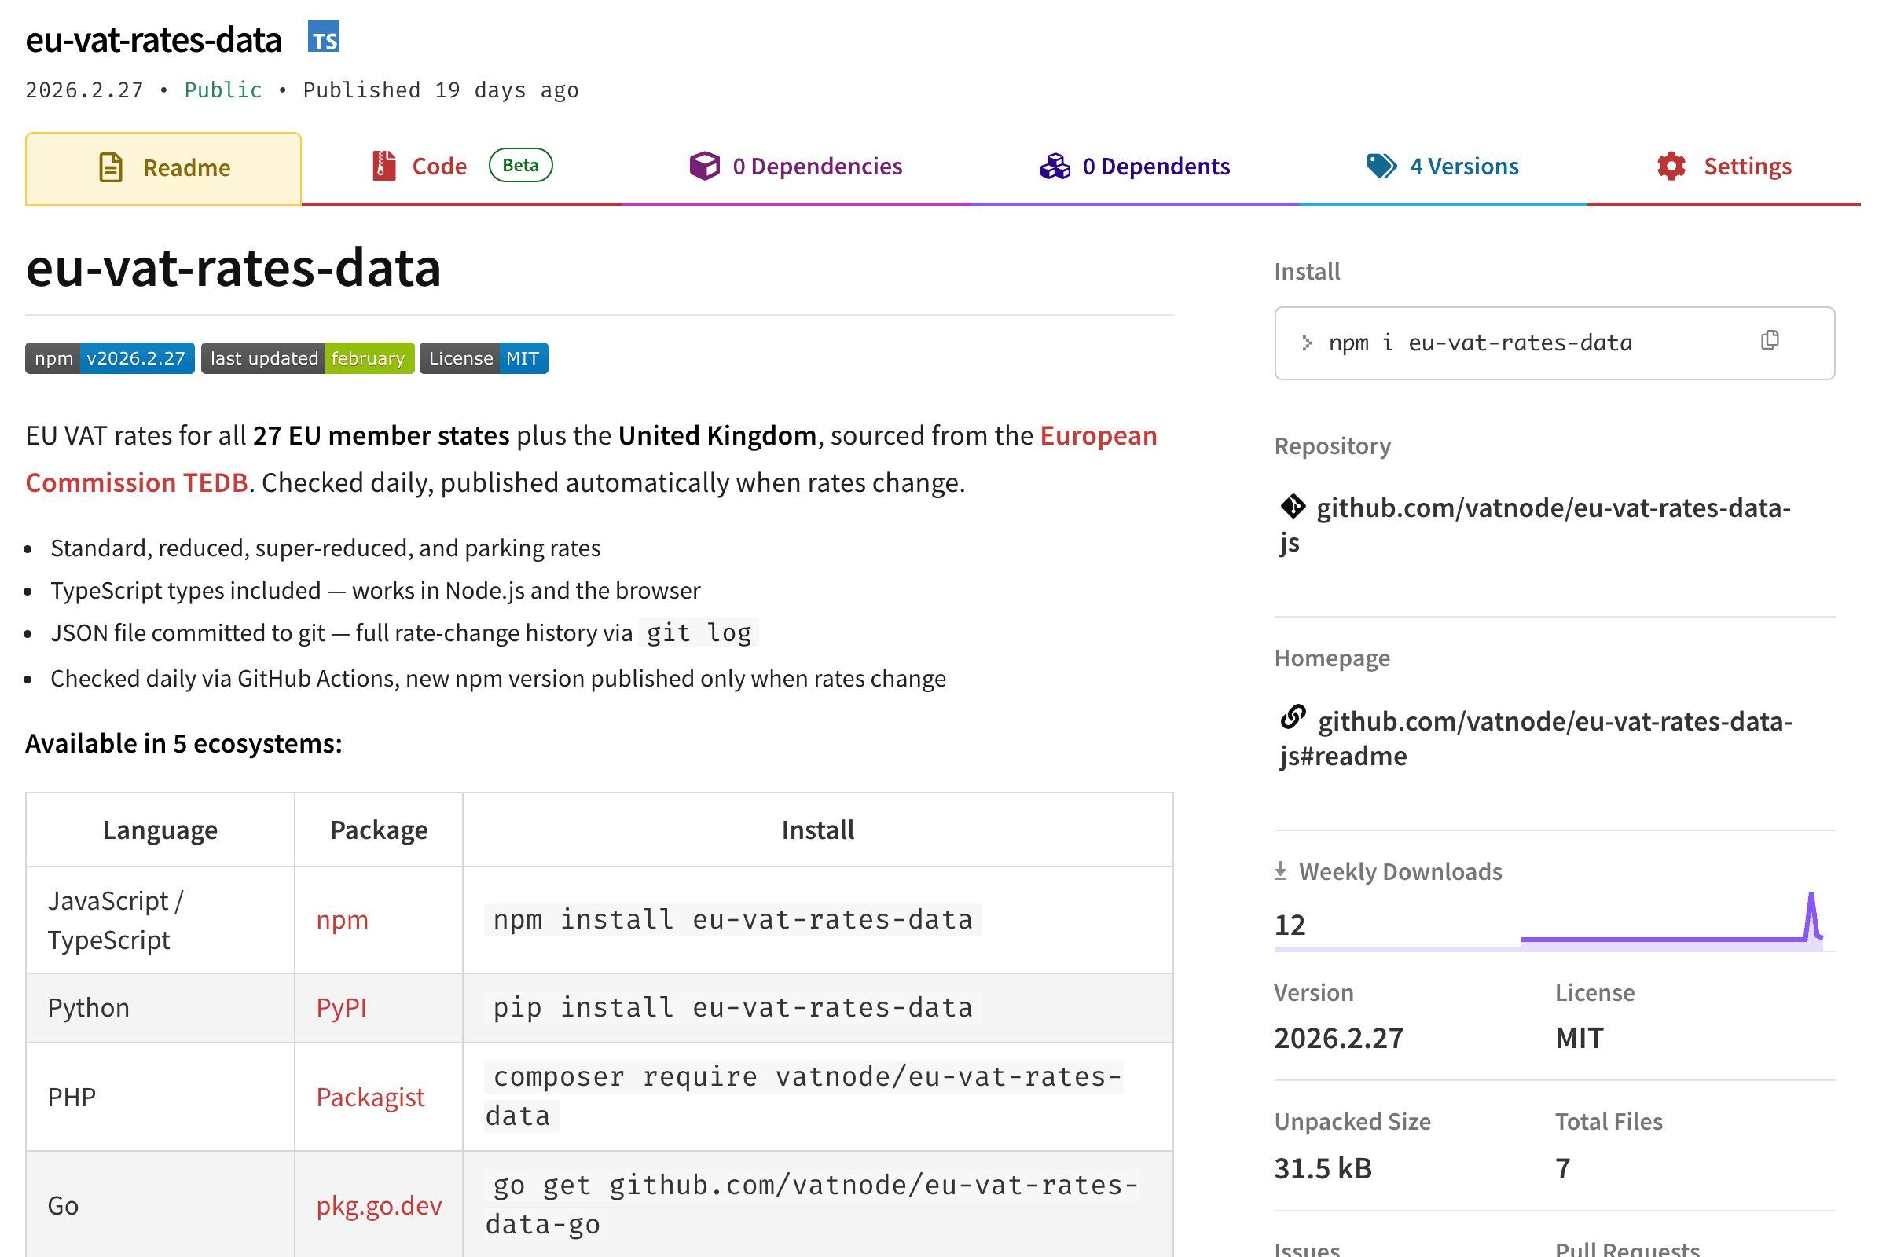1886x1257 pixels.
Task: Switch to the 0 Dependents tab
Action: pyautogui.click(x=1157, y=166)
